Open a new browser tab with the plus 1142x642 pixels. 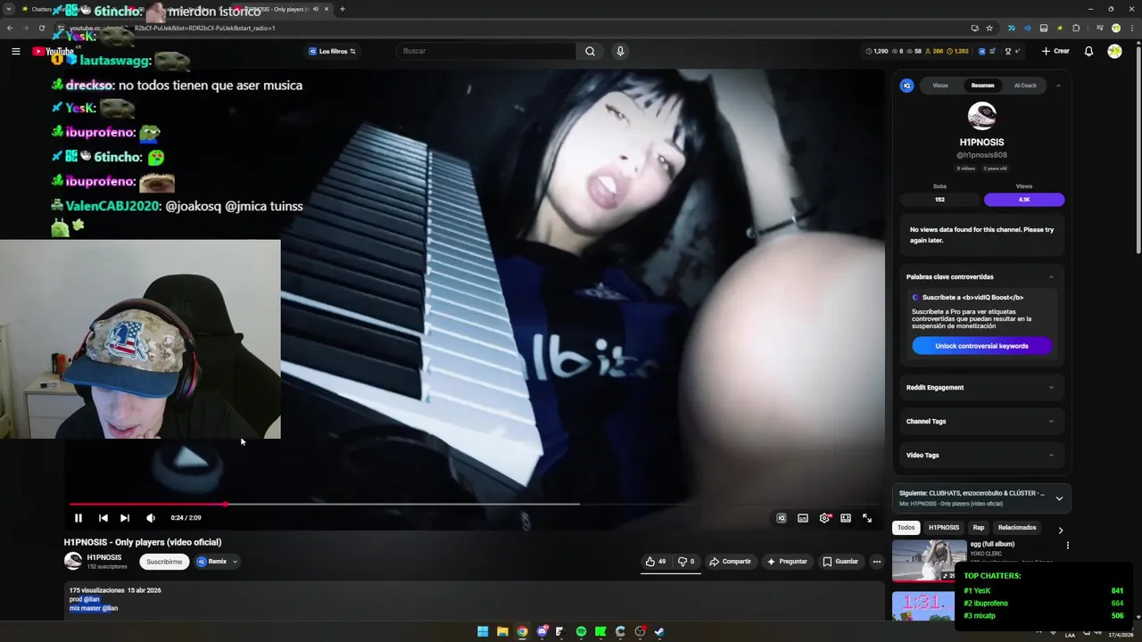coord(343,9)
